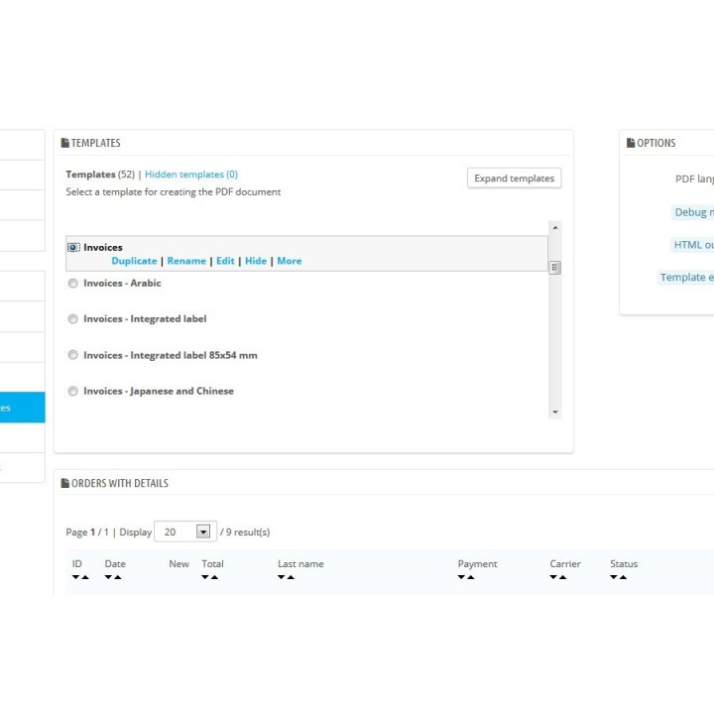Sort Status column ascending arrow
714x714 pixels.
coord(624,577)
